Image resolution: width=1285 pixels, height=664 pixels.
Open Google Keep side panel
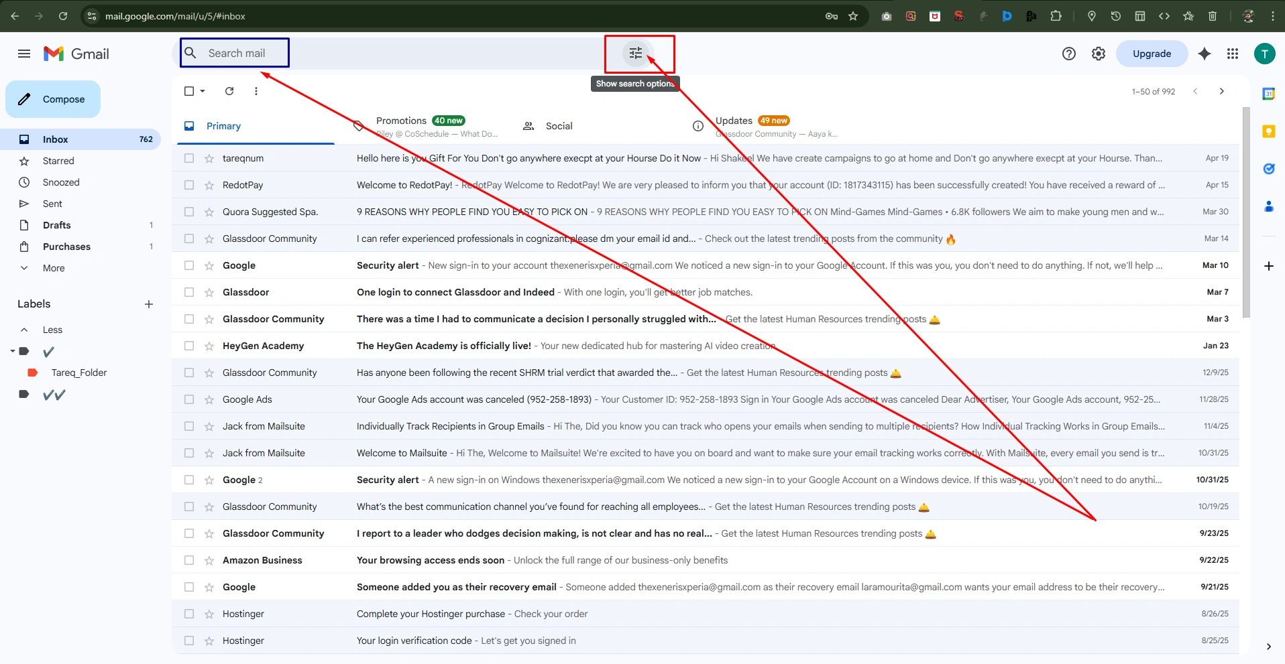1269,131
